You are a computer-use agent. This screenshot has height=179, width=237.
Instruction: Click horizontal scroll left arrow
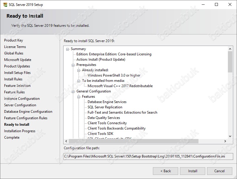pyautogui.click(x=66, y=141)
